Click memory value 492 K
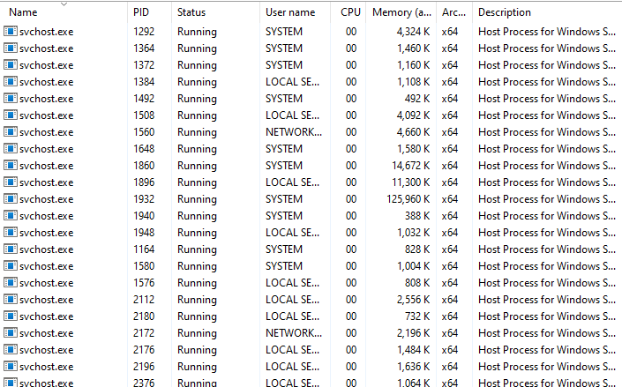This screenshot has height=387, width=622. pos(417,99)
